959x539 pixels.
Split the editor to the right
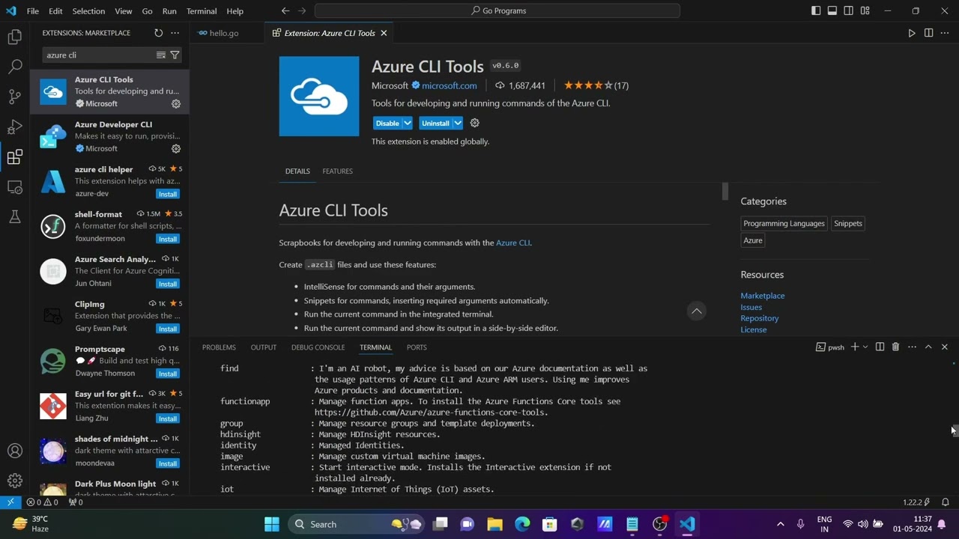(928, 33)
